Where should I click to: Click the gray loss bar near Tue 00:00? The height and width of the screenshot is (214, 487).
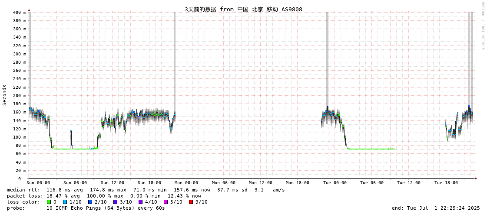tap(328, 59)
